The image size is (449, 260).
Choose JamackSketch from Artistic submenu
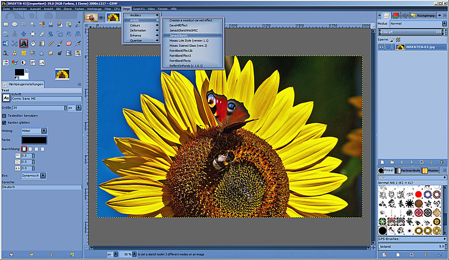[193, 36]
